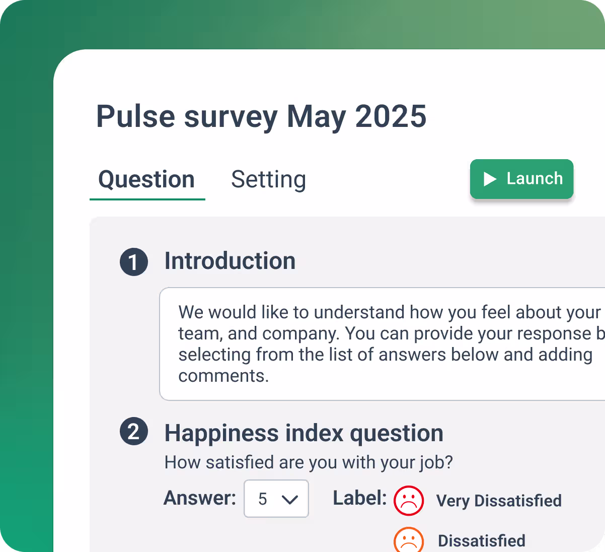This screenshot has width=605, height=552.
Task: Click the chevron arrow inside the Answer selector
Action: point(290,499)
